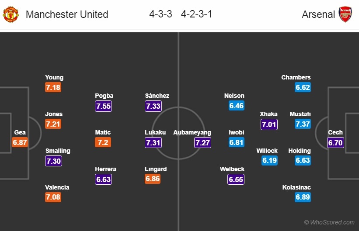Click the Manchester United club crest
The height and width of the screenshot is (231, 359).
click(x=11, y=14)
